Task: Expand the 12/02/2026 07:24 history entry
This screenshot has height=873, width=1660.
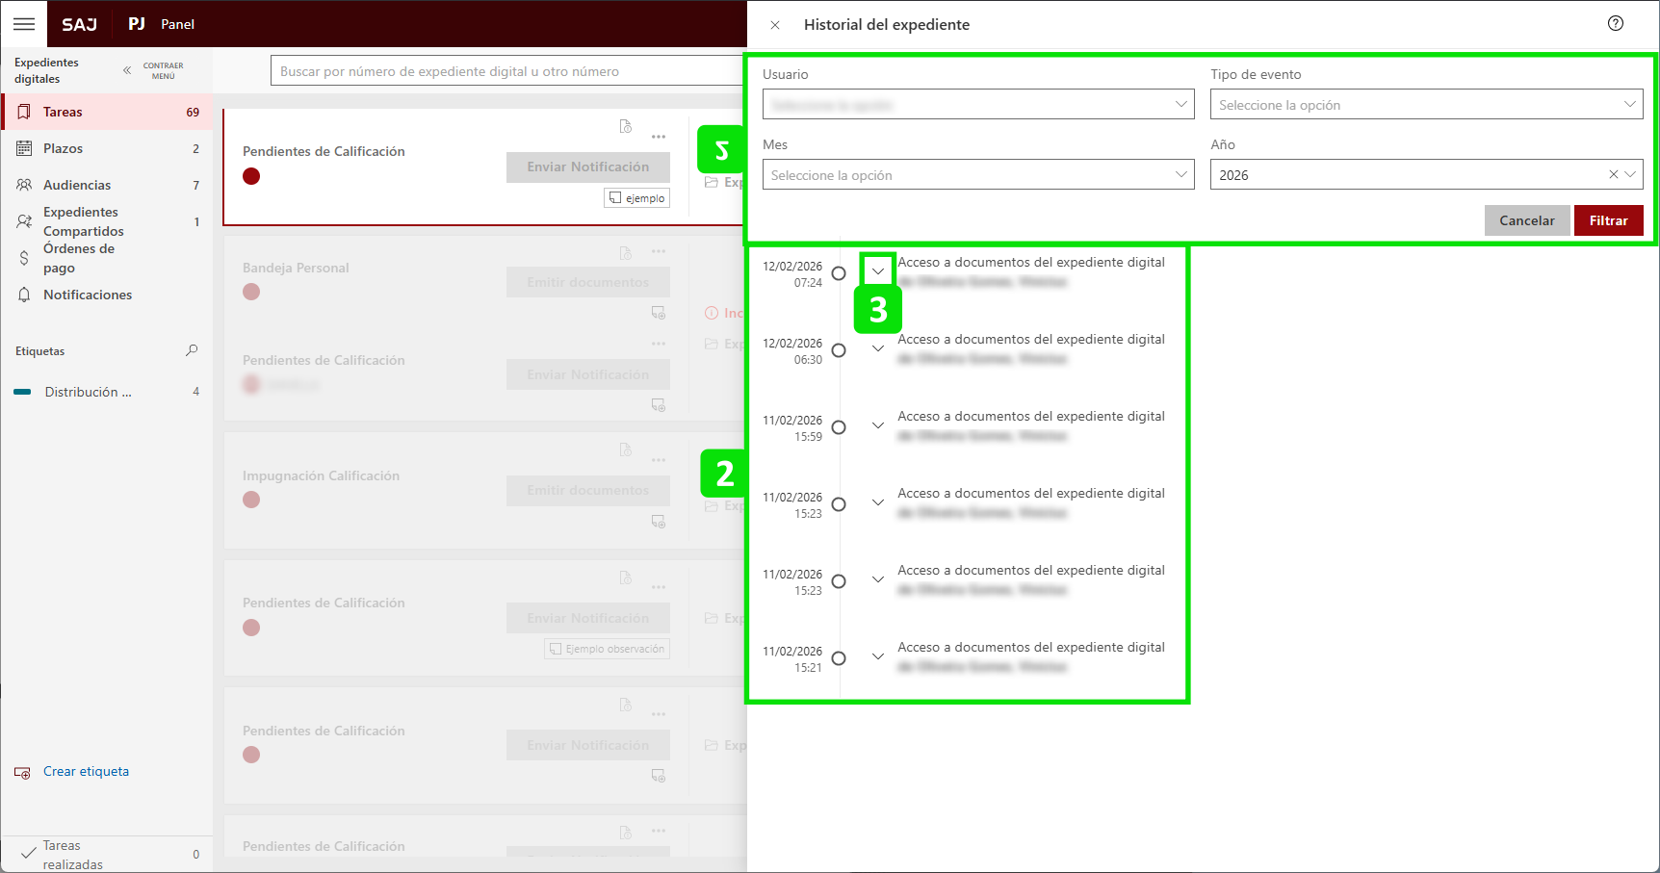Action: (877, 271)
